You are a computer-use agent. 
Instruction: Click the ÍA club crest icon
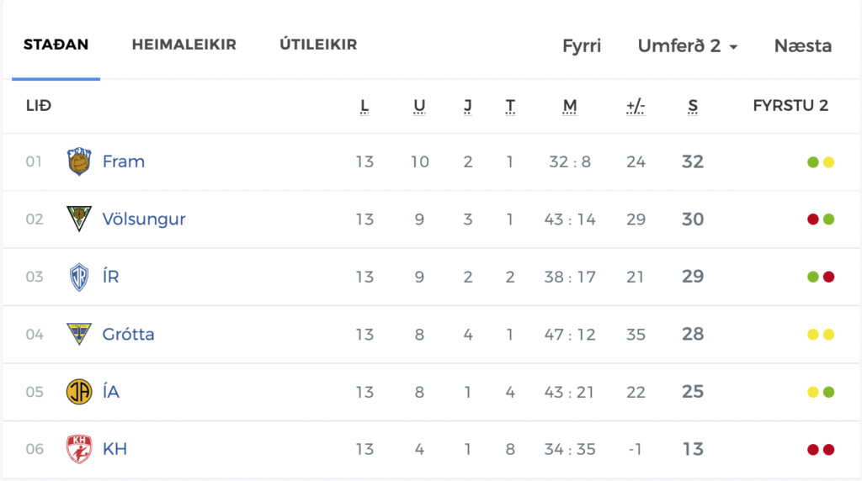click(79, 392)
